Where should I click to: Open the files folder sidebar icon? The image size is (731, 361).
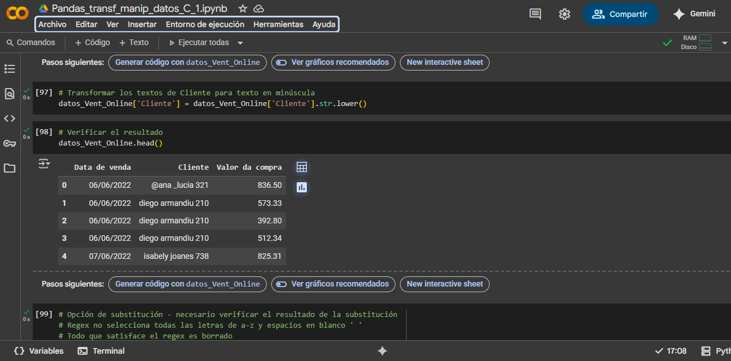[10, 168]
